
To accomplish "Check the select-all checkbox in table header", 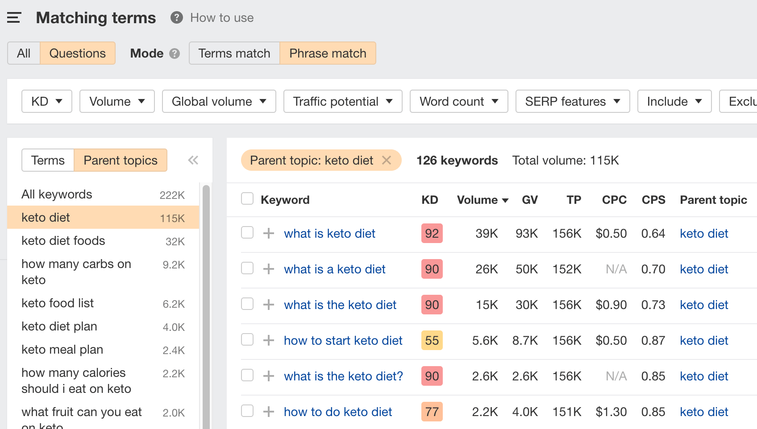I will pyautogui.click(x=247, y=198).
